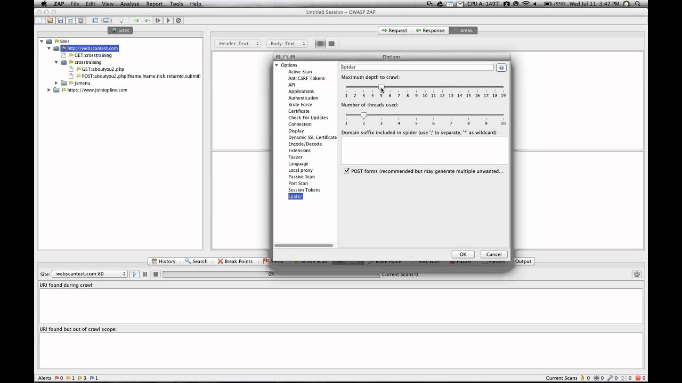This screenshot has width=682, height=383.
Task: Open the Report menu
Action: tap(155, 4)
